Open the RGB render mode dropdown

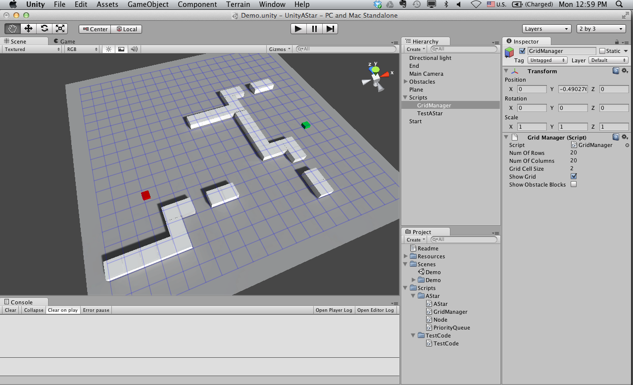point(83,49)
